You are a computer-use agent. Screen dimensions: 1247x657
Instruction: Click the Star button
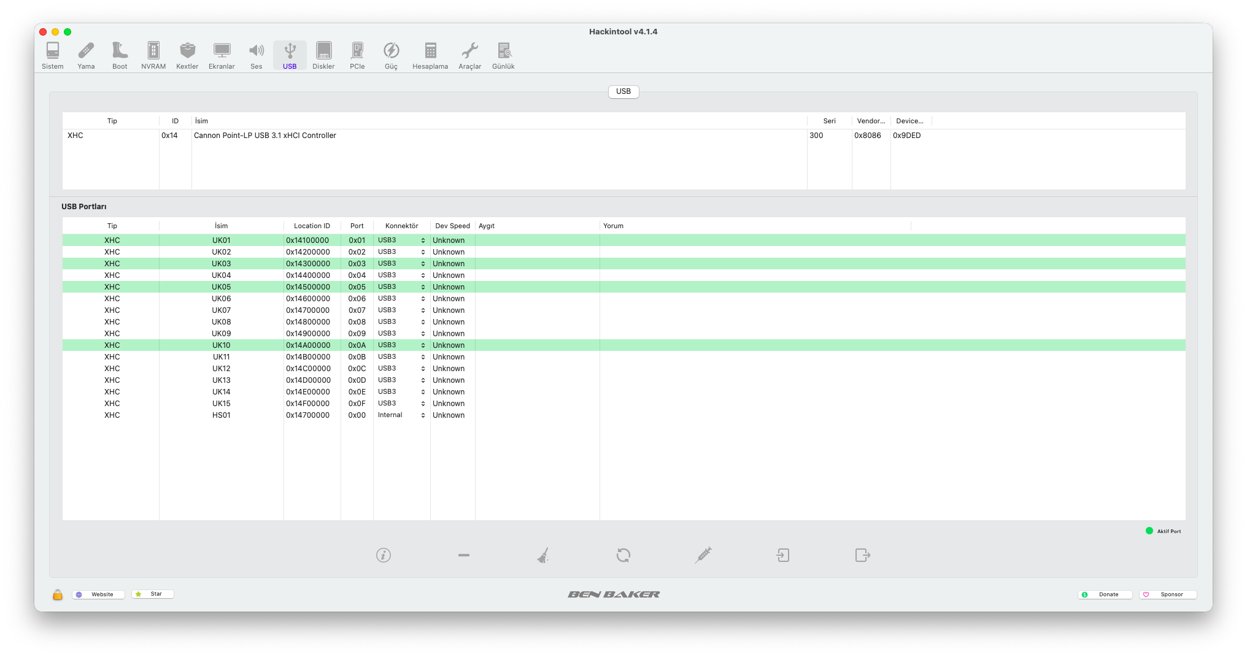153,594
